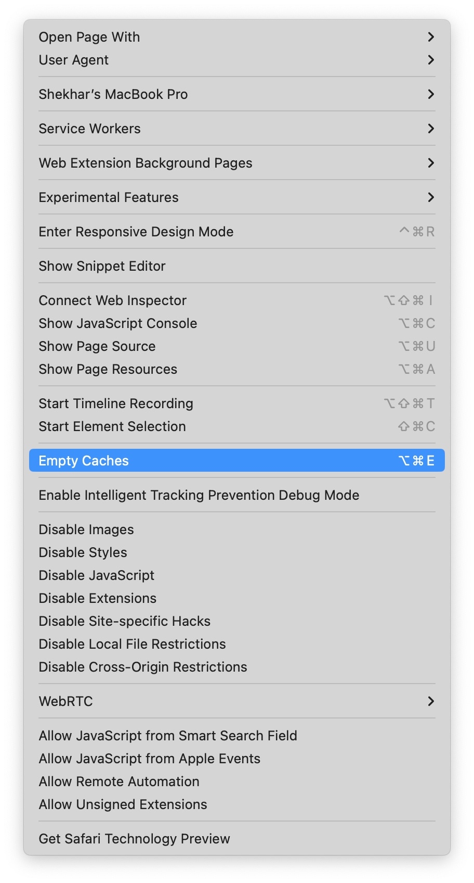The height and width of the screenshot is (883, 474).
Task: Open the User Agent submenu
Action: (x=236, y=60)
